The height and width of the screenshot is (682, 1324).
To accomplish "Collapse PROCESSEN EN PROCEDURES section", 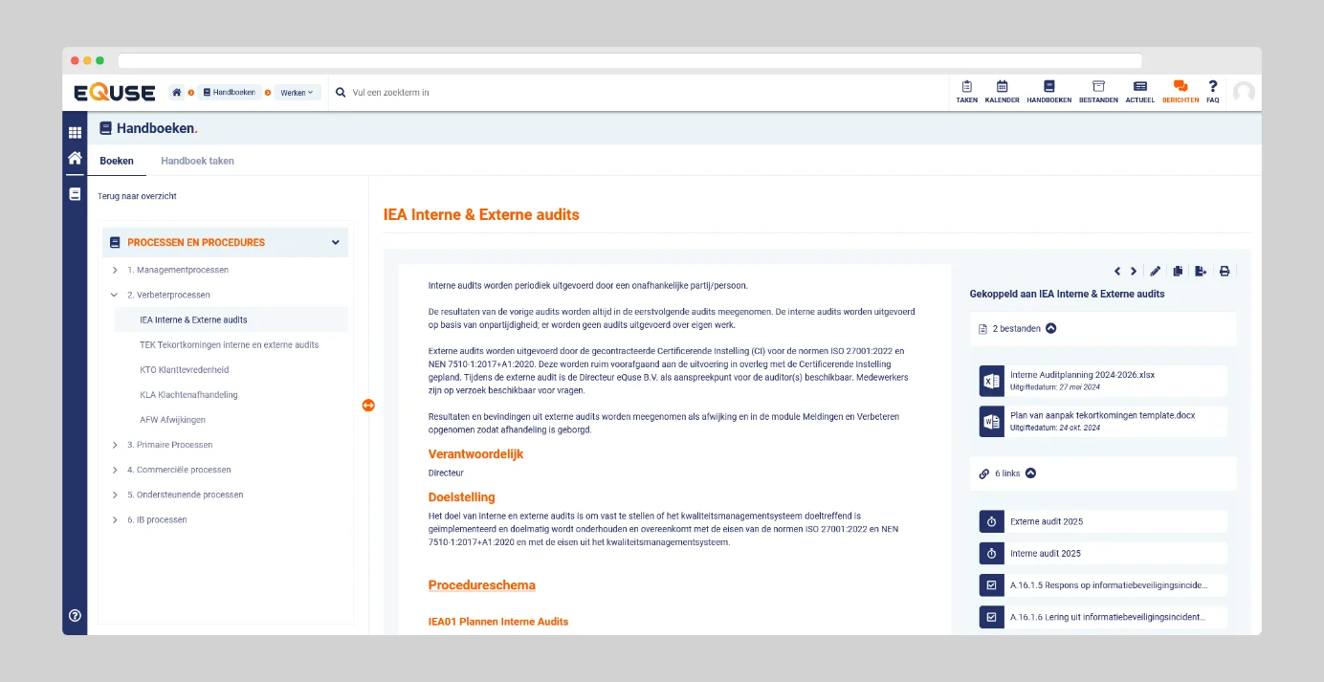I will (x=335, y=243).
